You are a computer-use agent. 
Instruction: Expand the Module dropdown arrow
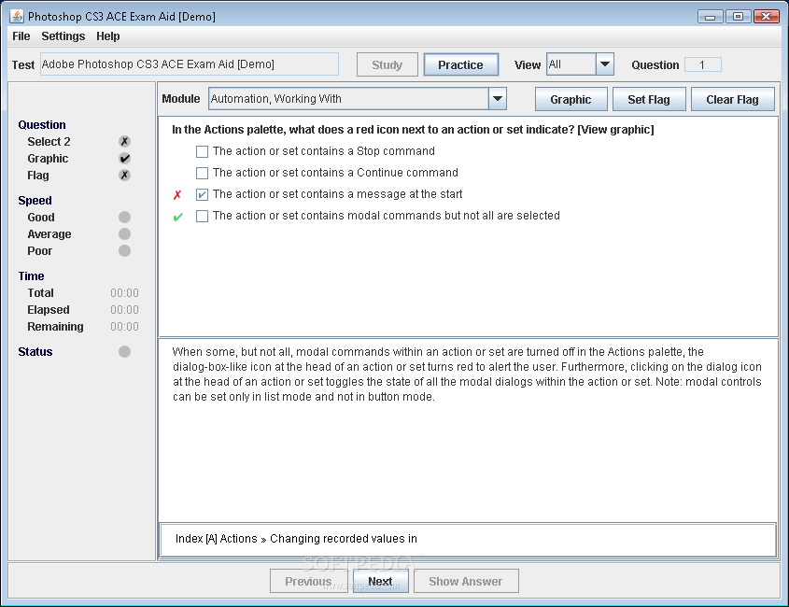pos(497,99)
